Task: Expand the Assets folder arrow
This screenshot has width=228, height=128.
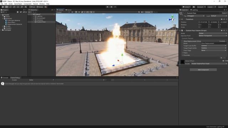Action: [x=1, y=15]
